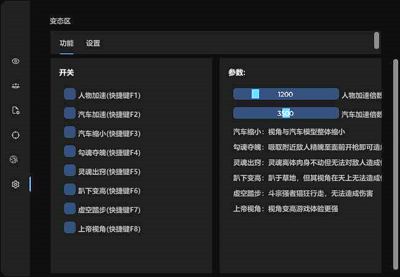The width and height of the screenshot is (400, 277).
Task: Open the player figure sidebar icon
Action: [x=15, y=86]
